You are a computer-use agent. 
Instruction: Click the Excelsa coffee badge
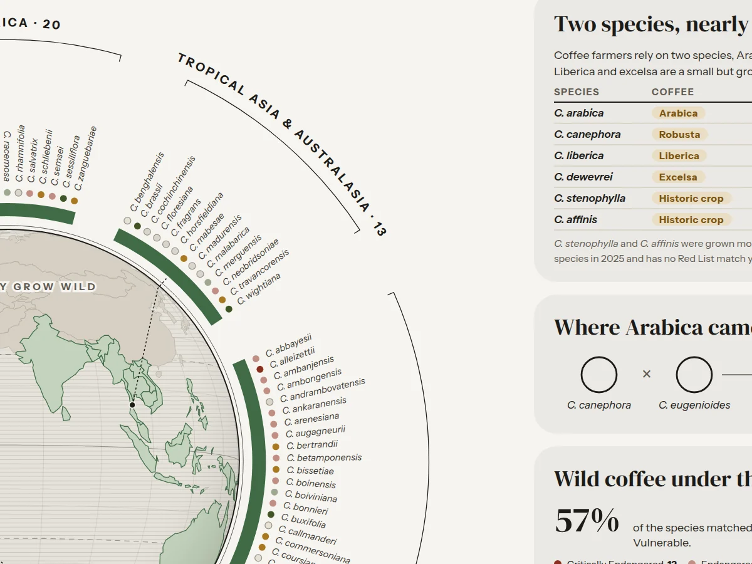coord(678,177)
